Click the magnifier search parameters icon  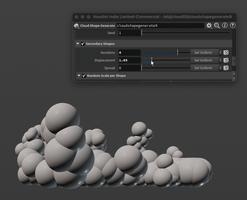tap(217, 26)
